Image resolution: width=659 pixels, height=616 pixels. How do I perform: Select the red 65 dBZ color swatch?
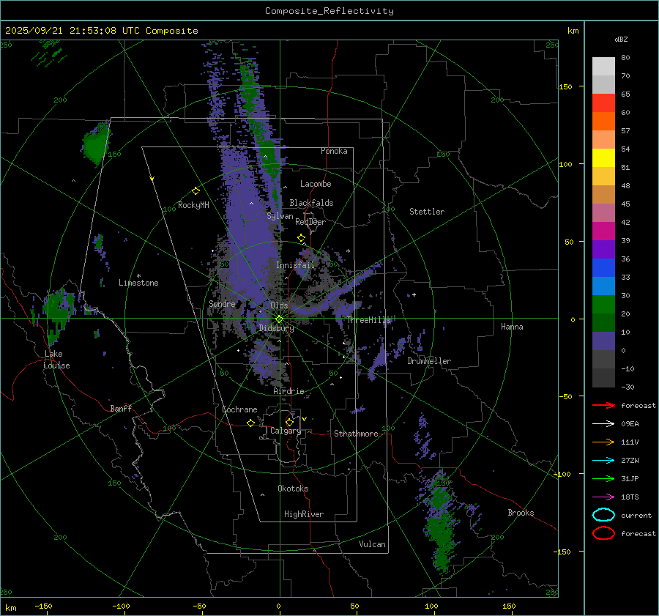[603, 103]
